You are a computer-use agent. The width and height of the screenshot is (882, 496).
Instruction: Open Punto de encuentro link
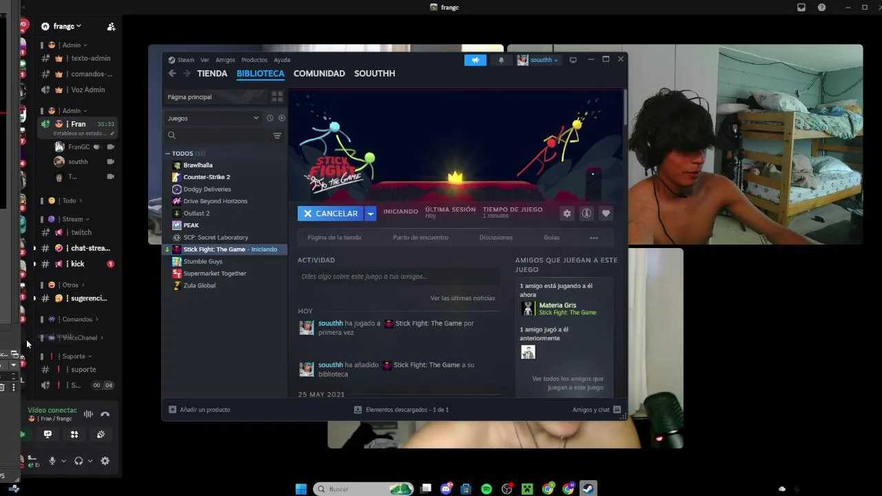pos(420,237)
